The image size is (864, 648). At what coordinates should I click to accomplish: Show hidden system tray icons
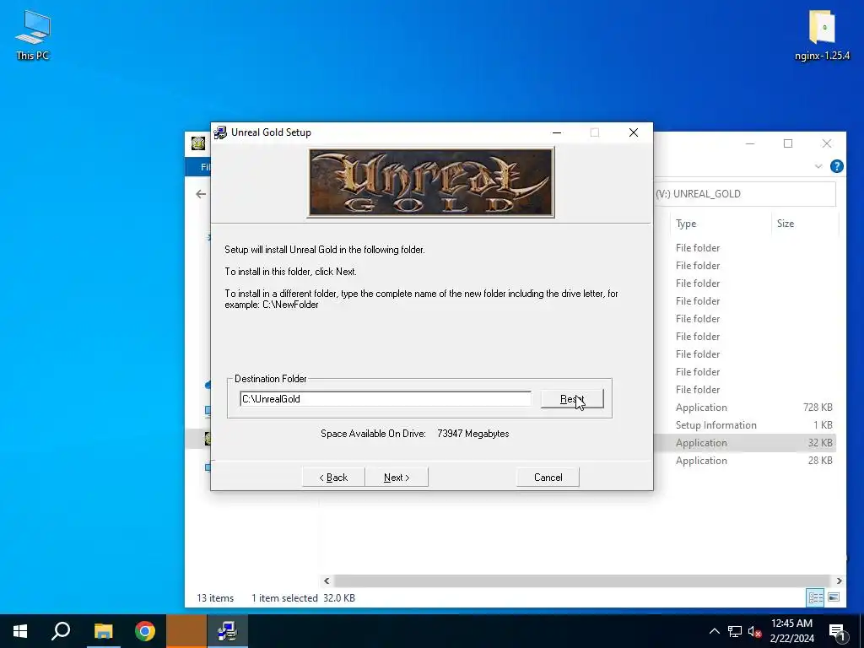(714, 631)
